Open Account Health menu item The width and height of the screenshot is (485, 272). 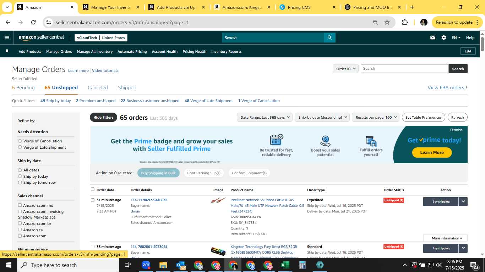pos(165,52)
